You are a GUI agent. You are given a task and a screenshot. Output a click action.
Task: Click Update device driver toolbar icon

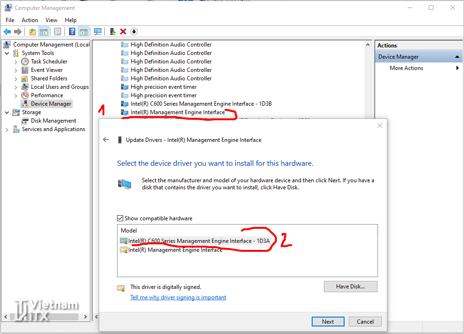[x=113, y=31]
